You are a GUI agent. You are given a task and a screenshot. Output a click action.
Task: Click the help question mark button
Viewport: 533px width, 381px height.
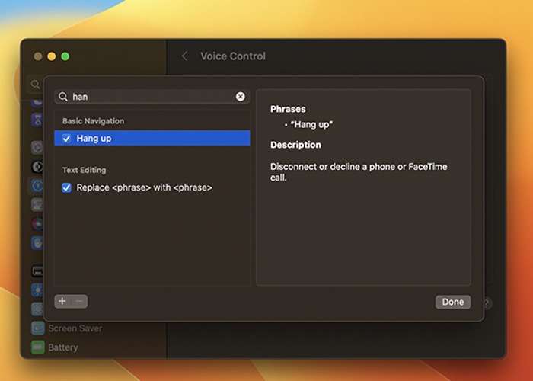(487, 303)
